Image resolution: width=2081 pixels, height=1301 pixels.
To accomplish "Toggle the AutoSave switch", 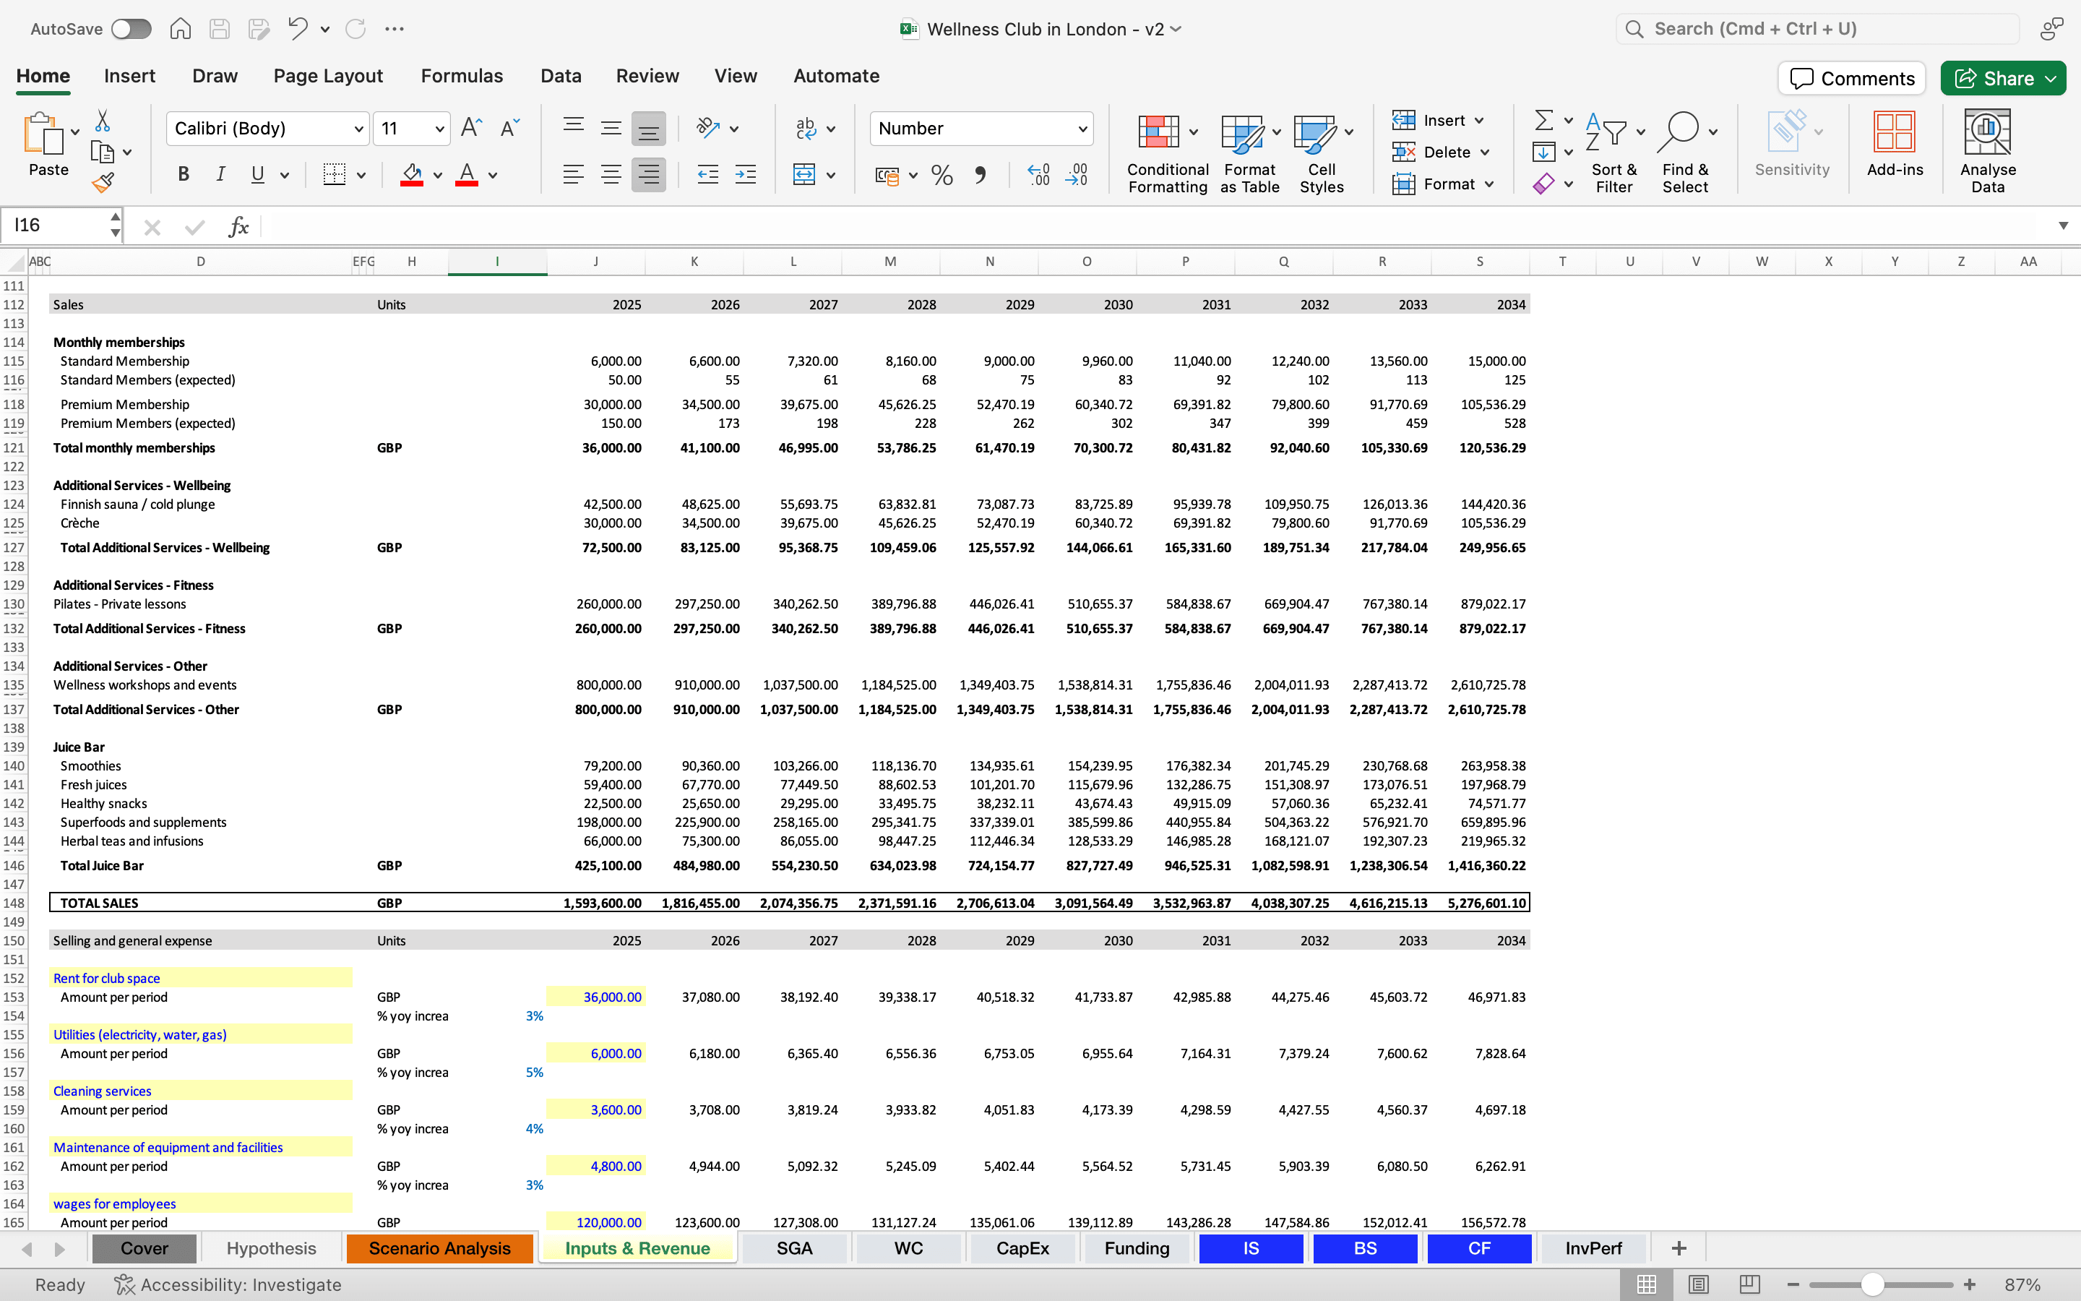I will click(x=132, y=29).
